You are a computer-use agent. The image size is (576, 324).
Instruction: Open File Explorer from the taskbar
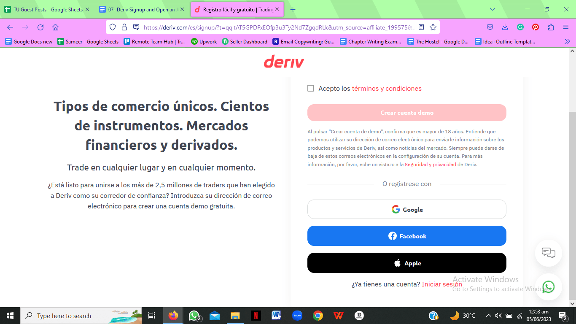click(235, 316)
